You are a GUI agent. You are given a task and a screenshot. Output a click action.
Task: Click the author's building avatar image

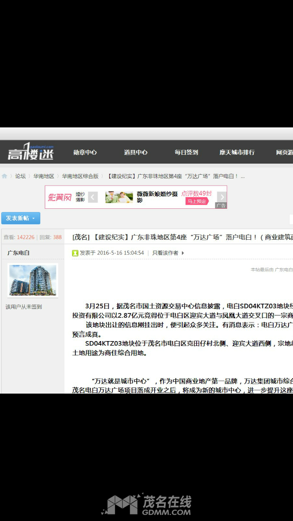[x=33, y=280]
